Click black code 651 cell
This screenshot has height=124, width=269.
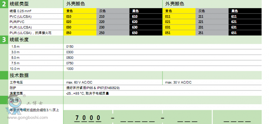245,33
